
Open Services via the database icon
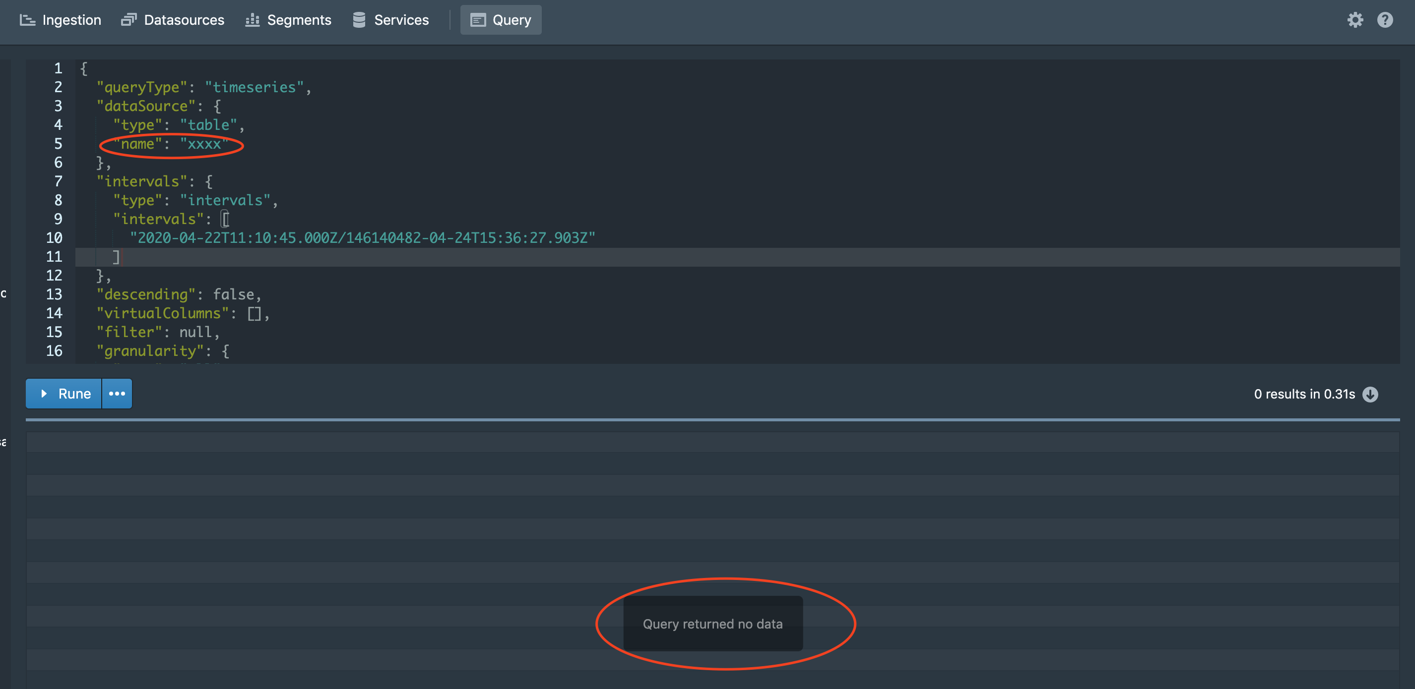pyautogui.click(x=359, y=20)
